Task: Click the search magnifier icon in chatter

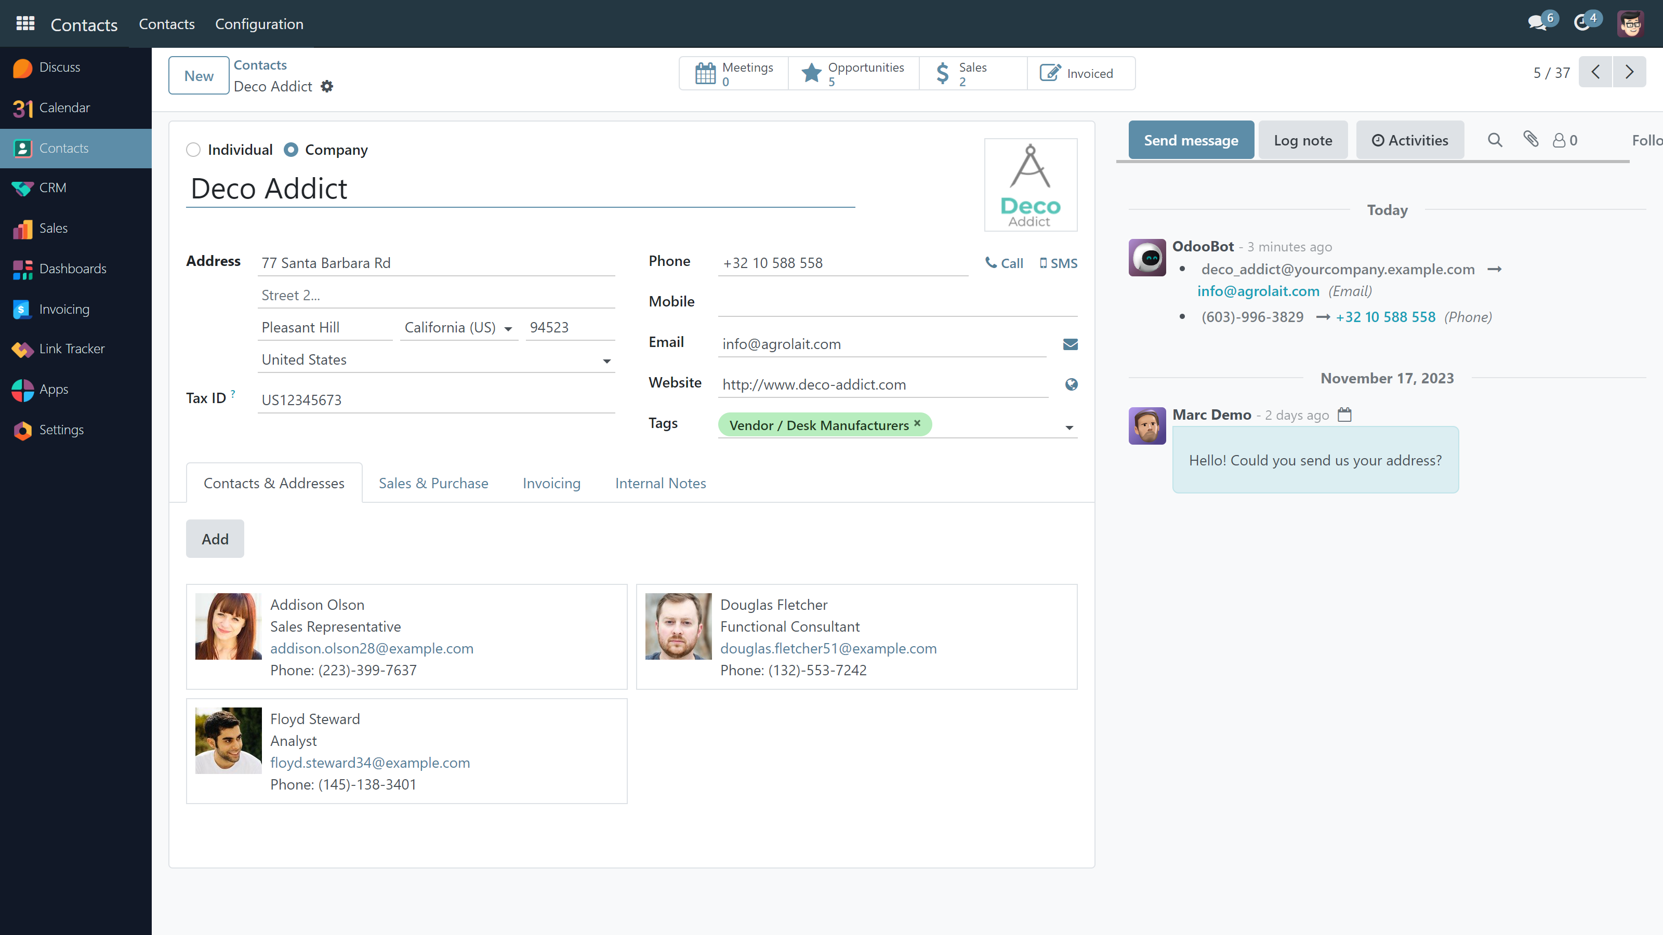Action: click(1495, 140)
